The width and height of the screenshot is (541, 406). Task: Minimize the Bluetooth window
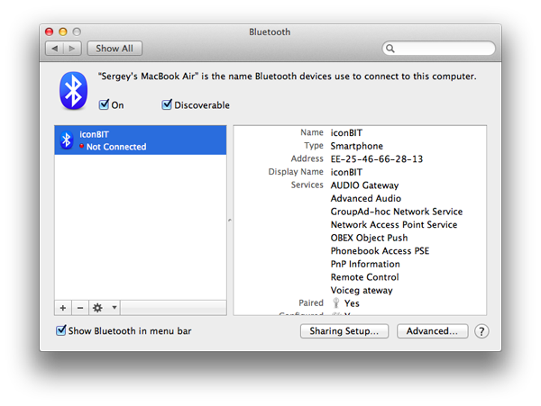[63, 32]
